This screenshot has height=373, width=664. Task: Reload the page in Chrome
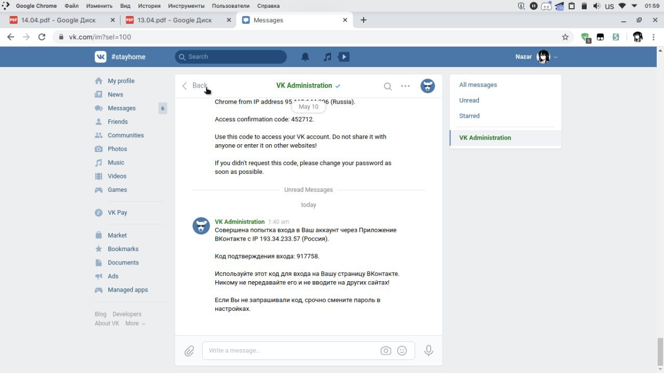(x=42, y=37)
